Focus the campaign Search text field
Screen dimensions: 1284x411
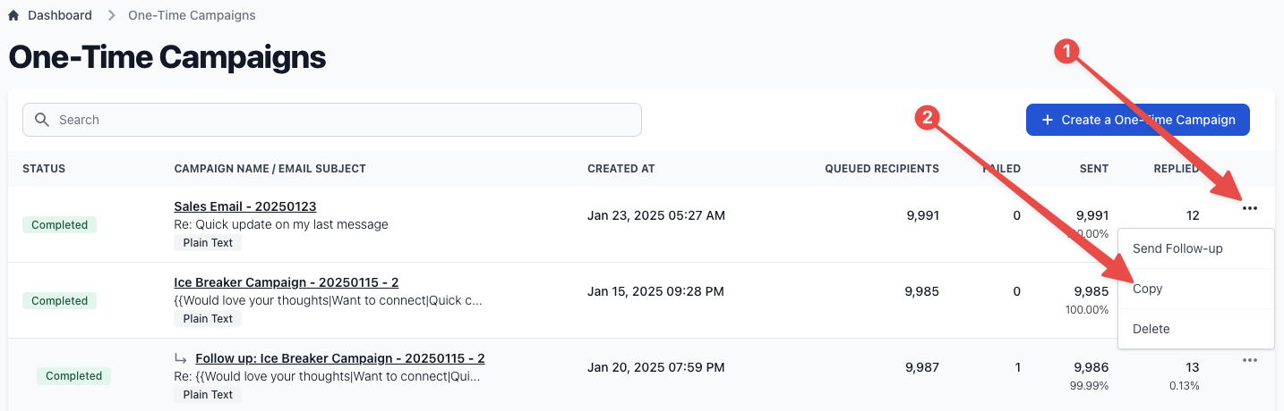340,120
